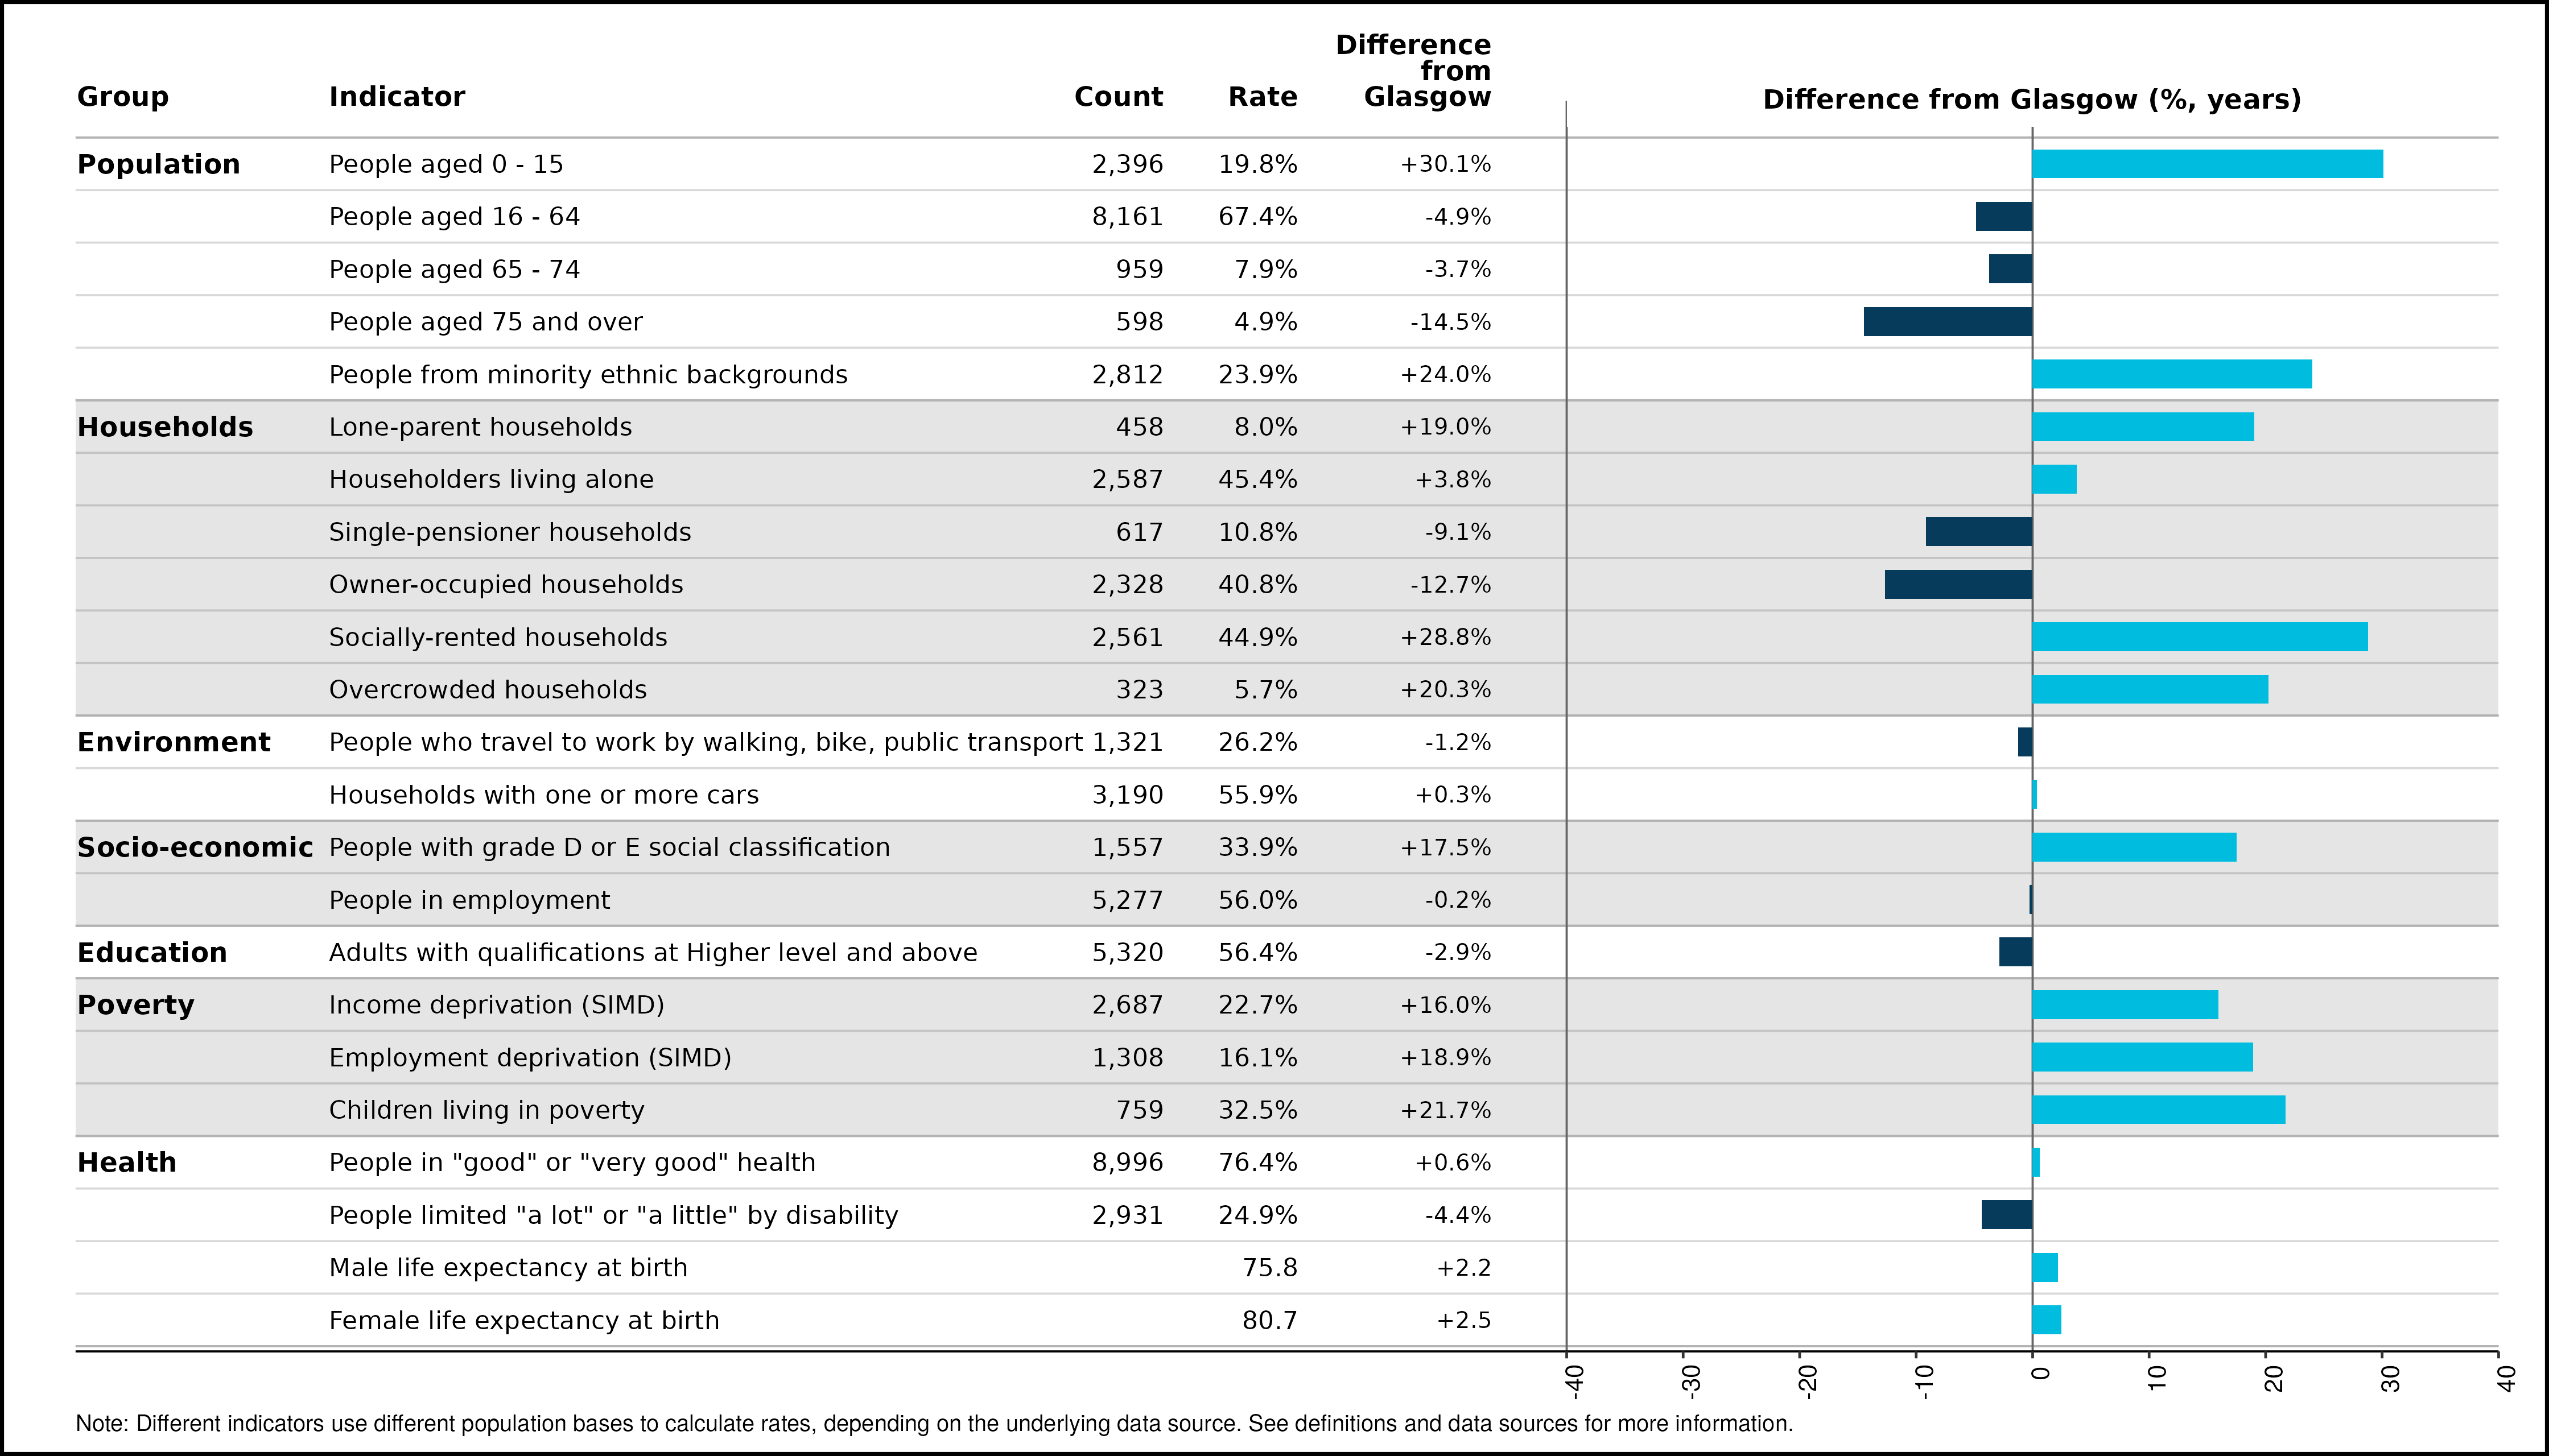This screenshot has width=2549, height=1456.
Task: Click the People aged 0 - 15 bar
Action: pos(2207,164)
